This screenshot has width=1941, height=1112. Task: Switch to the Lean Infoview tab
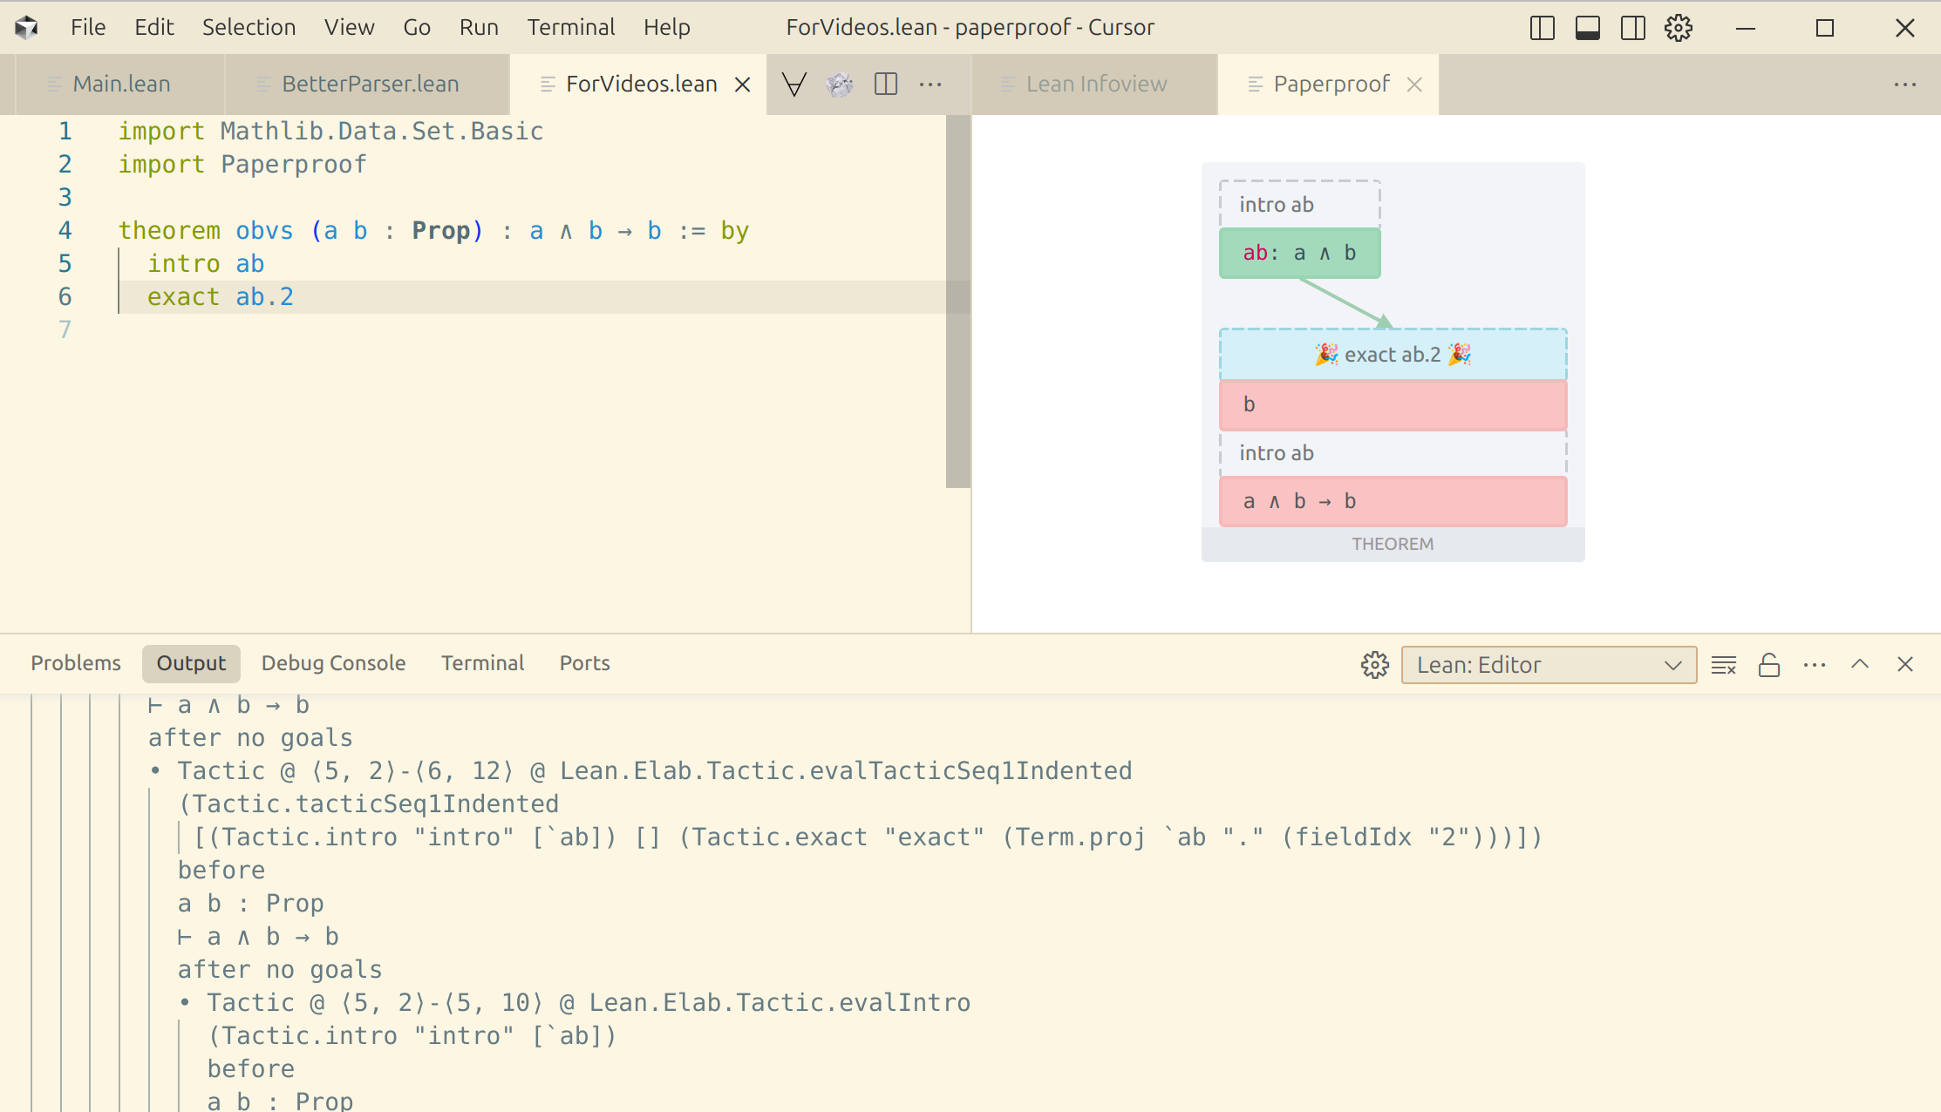tap(1095, 84)
